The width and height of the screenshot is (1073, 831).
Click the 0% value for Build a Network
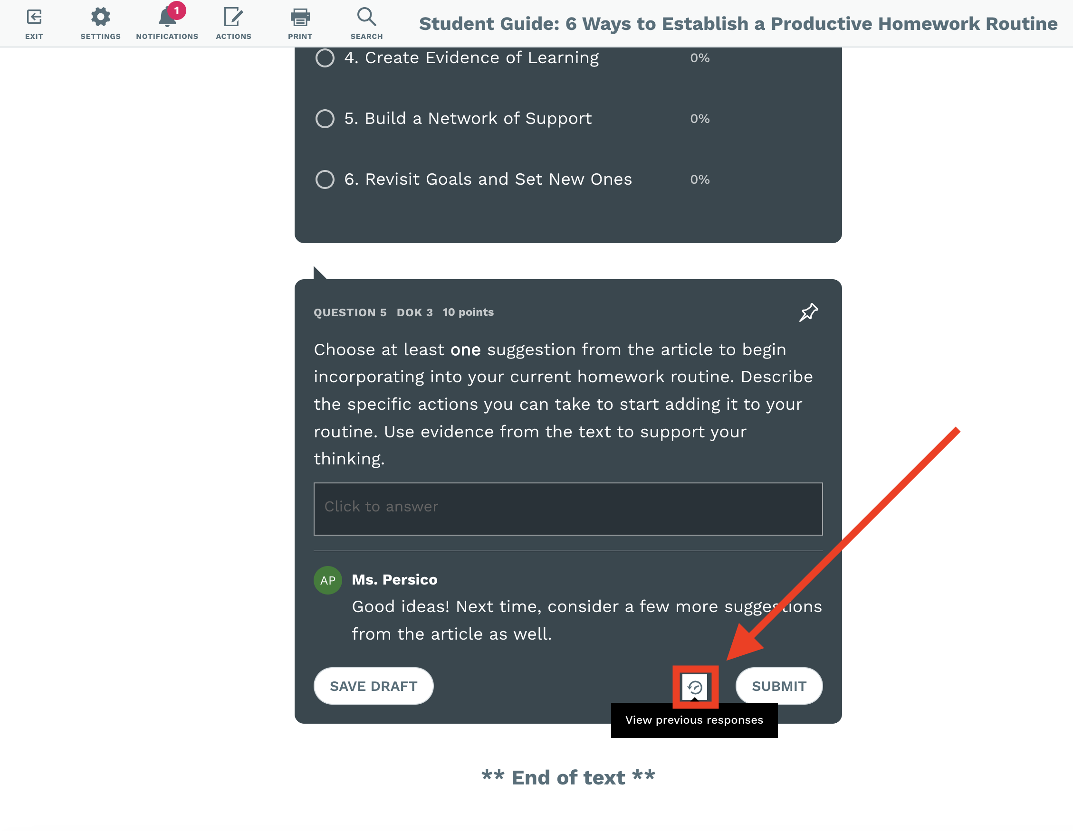699,119
